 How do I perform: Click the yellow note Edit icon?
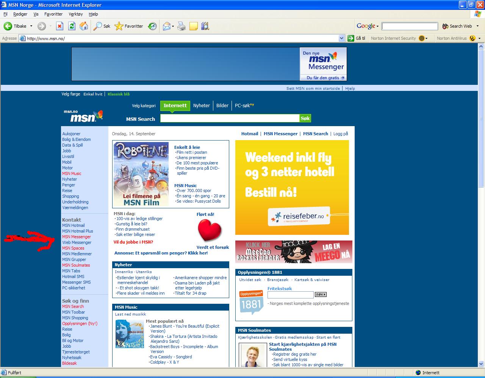(x=194, y=26)
